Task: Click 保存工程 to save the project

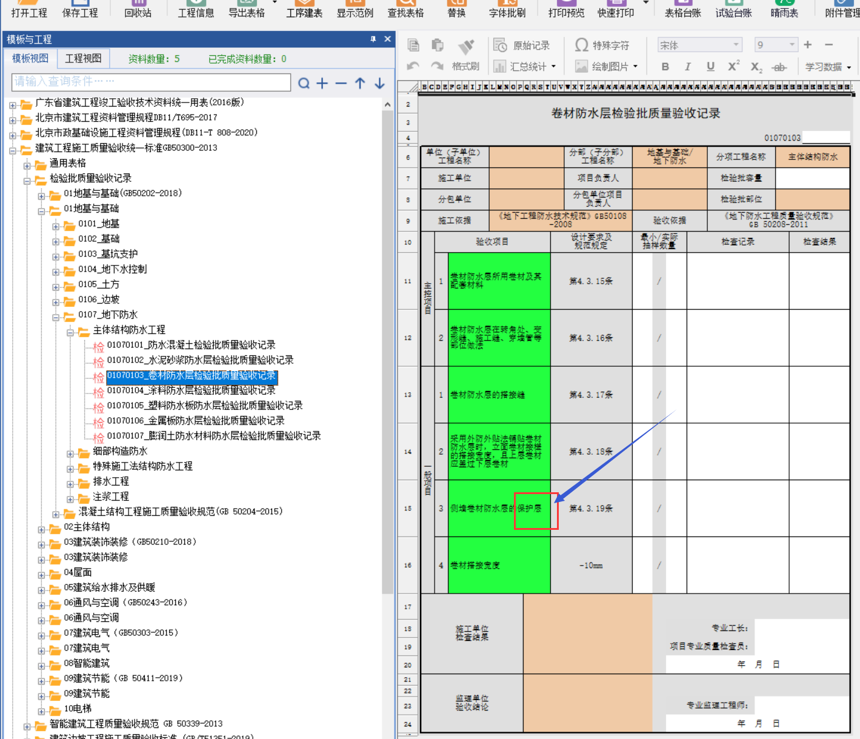Action: (x=80, y=9)
